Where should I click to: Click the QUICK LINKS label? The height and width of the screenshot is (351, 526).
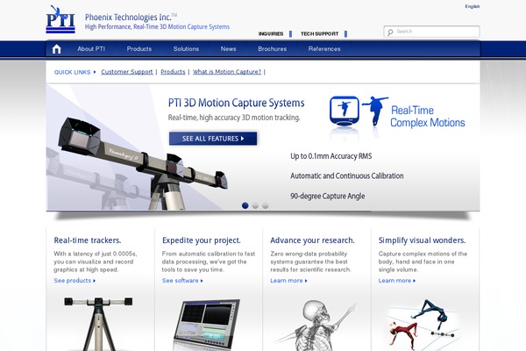(x=73, y=72)
